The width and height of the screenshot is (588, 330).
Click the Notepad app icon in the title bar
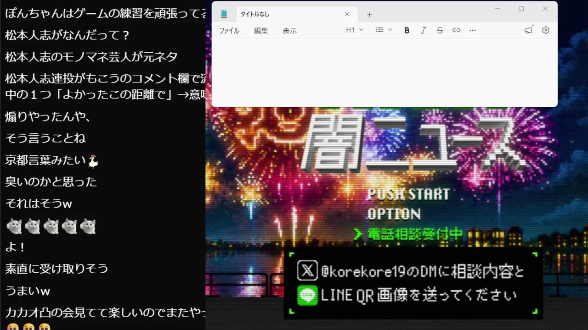pyautogui.click(x=224, y=14)
